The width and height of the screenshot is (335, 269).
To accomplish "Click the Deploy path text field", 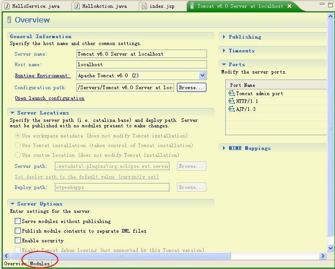I will 112,187.
